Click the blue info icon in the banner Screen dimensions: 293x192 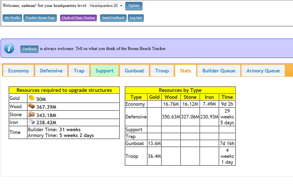click(9, 48)
